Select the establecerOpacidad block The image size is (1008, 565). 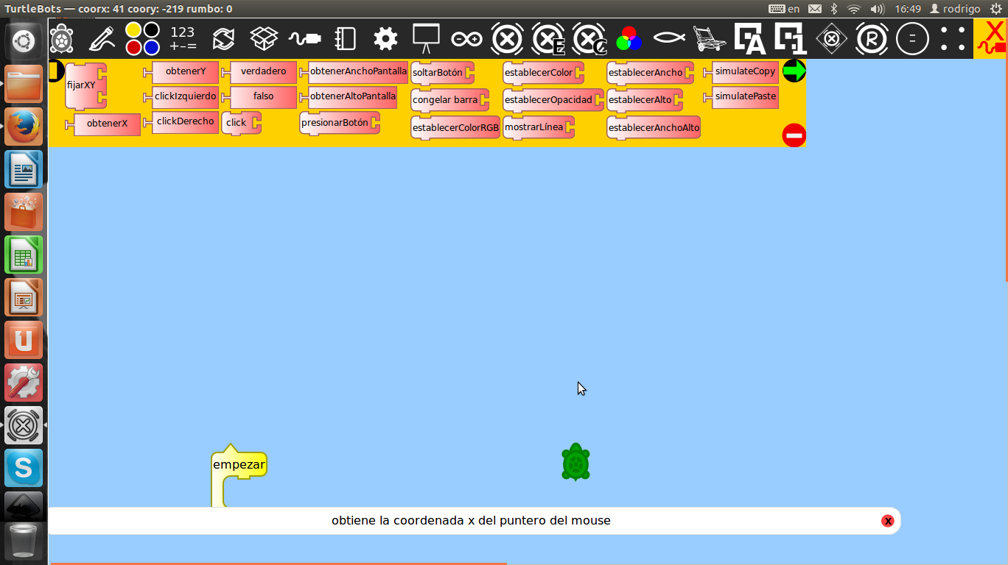pos(553,100)
